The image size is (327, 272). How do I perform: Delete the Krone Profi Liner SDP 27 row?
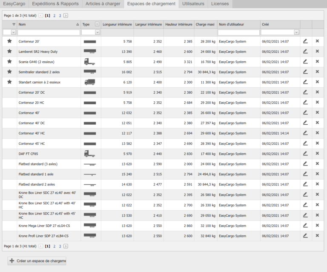coord(317,236)
